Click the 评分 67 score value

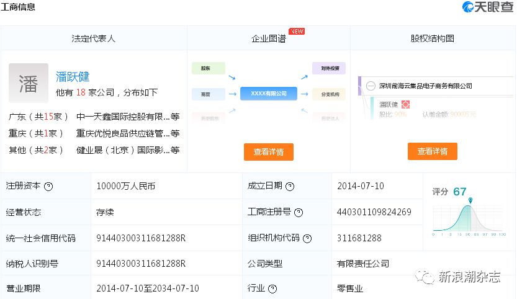(460, 192)
